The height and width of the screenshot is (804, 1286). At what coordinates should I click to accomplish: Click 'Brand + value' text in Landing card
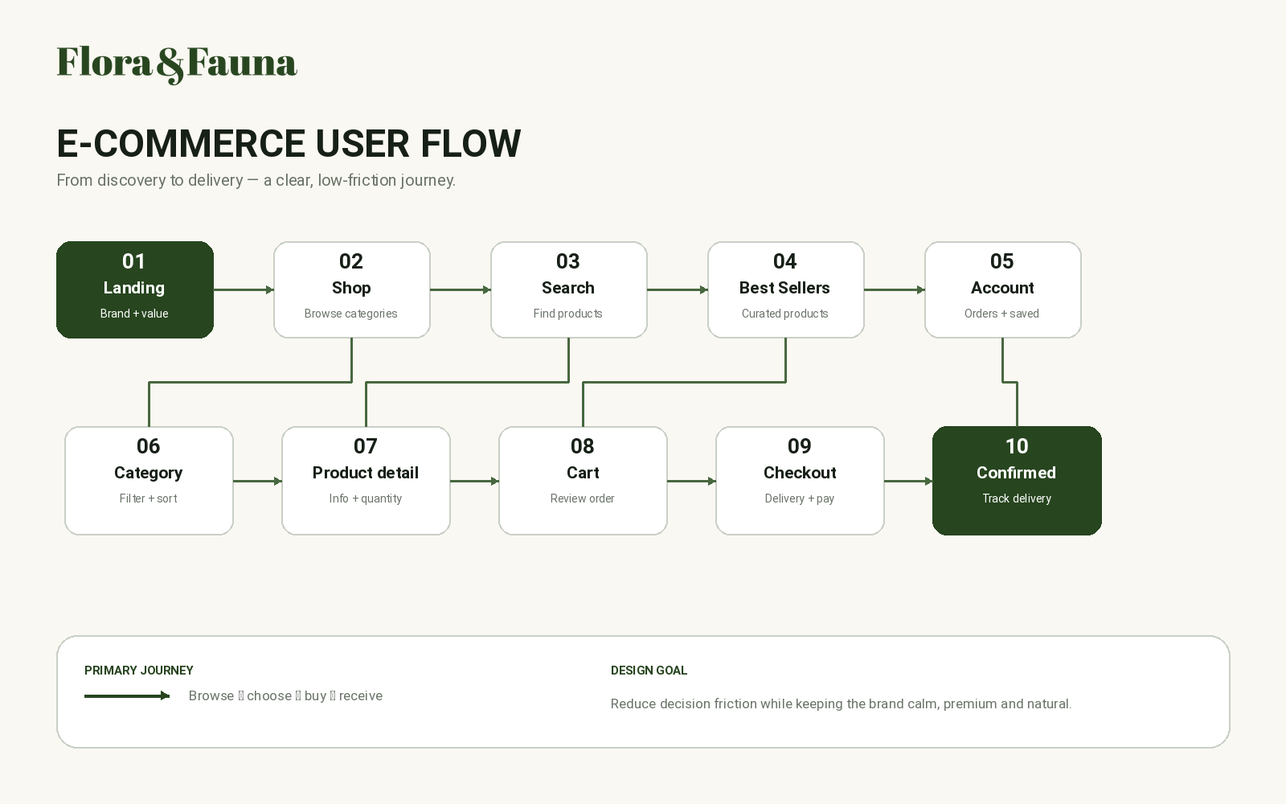[134, 314]
